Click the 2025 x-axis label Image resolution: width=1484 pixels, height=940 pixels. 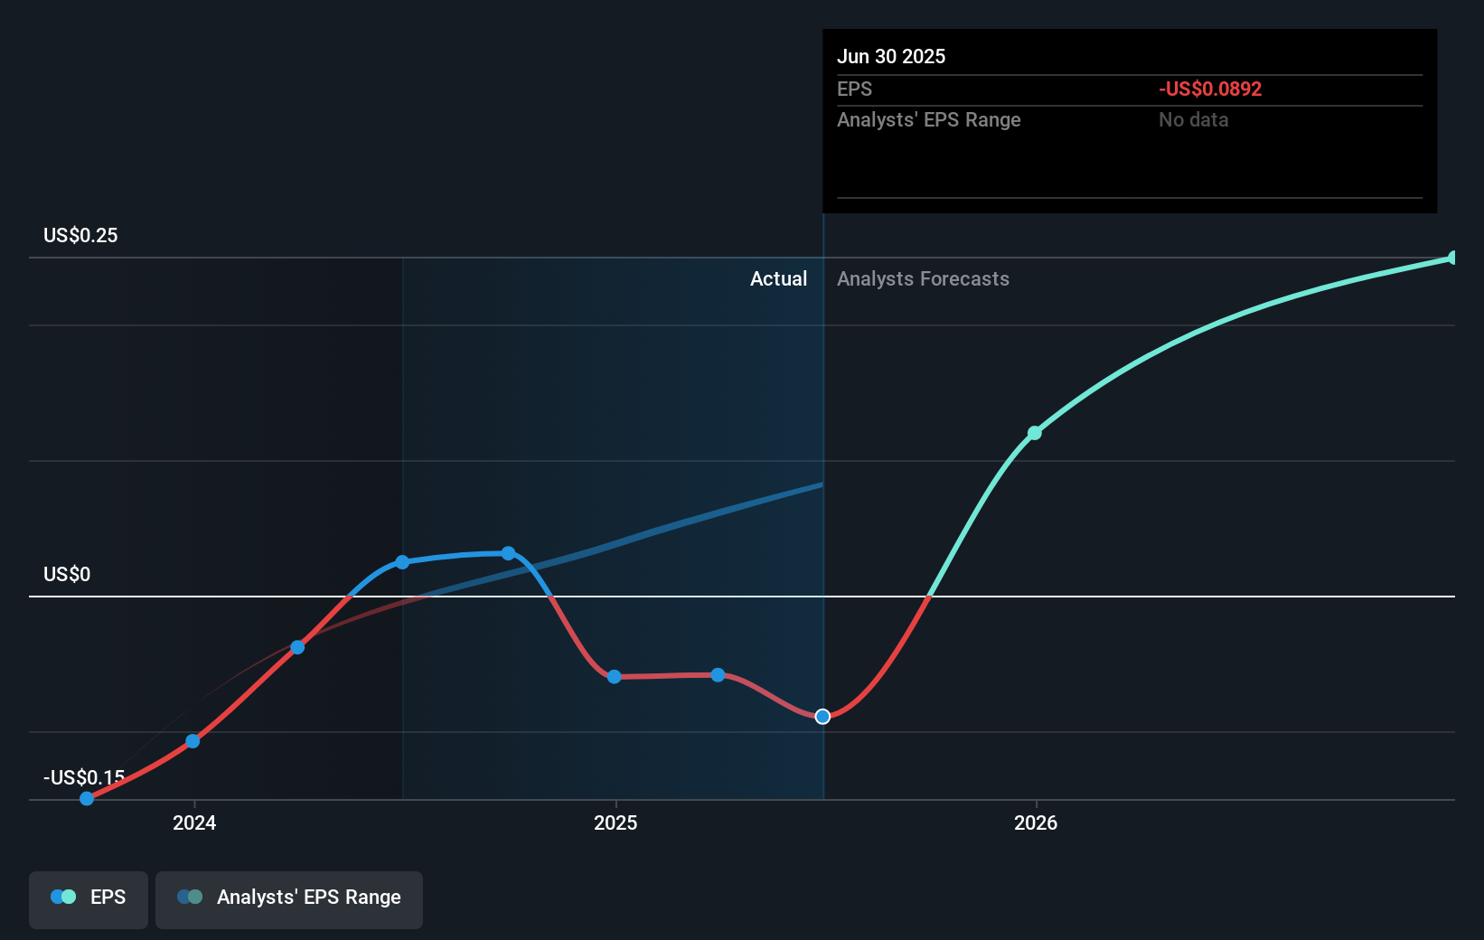point(615,822)
